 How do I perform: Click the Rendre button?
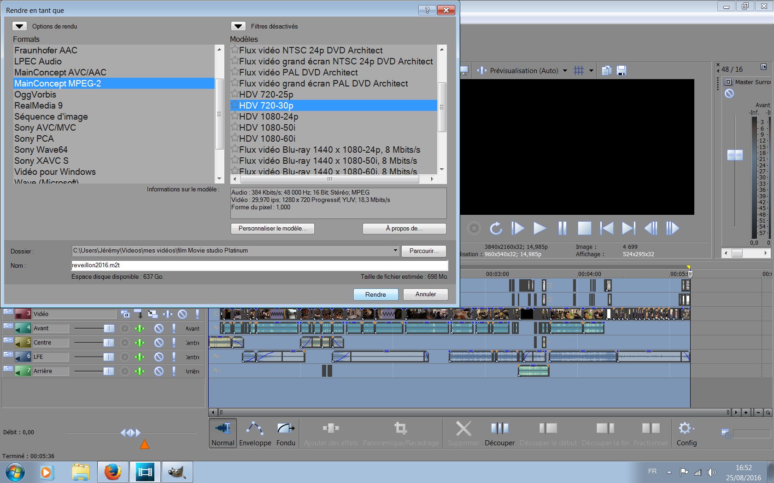click(375, 294)
